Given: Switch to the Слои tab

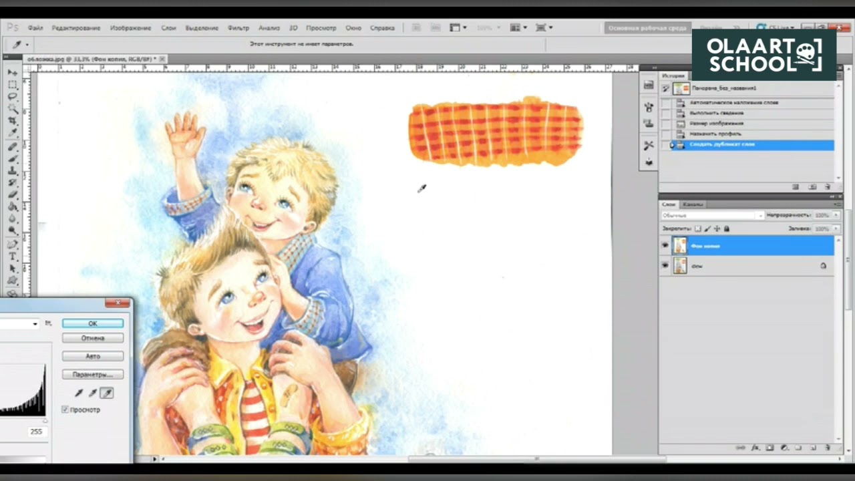Looking at the screenshot, I should pos(669,204).
